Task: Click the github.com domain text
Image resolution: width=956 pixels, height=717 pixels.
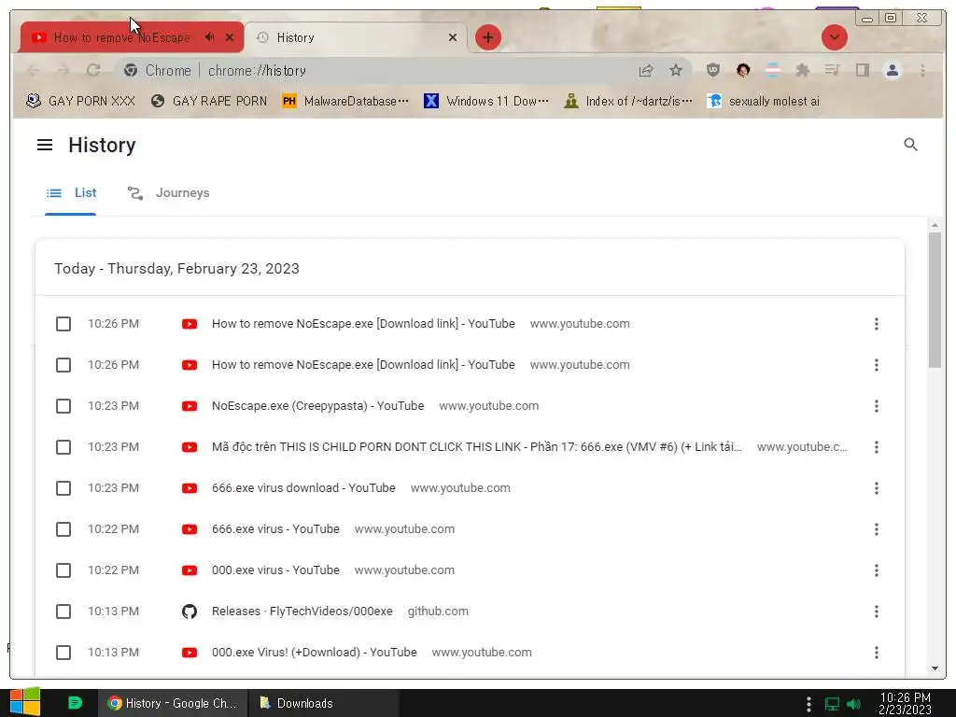Action: (438, 612)
